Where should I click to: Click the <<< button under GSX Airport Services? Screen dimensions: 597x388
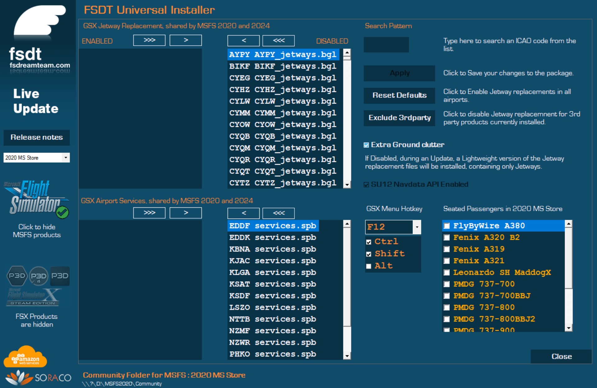(279, 213)
